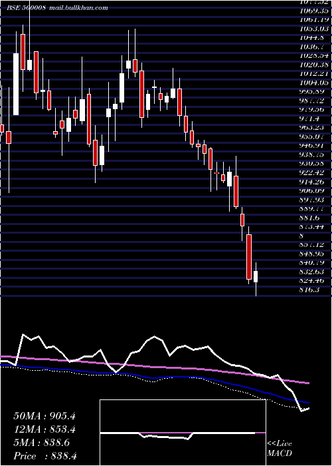Click the 'BSE 500008 mail.bullkhan.com' header text
The height and width of the screenshot is (466, 332).
(x=58, y=8)
